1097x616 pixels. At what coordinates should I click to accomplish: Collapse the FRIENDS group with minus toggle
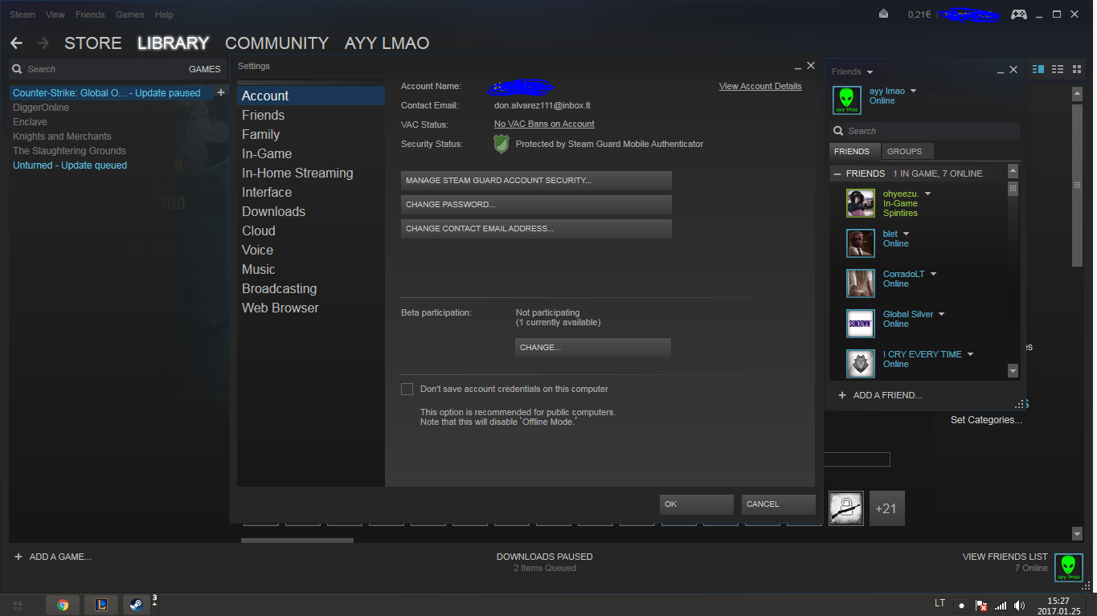point(837,173)
